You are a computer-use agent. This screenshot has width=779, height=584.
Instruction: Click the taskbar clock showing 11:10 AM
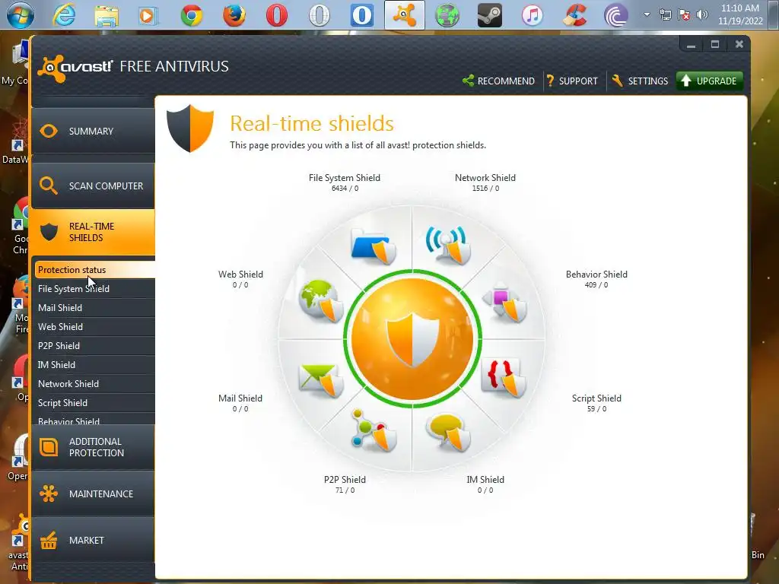(739, 14)
